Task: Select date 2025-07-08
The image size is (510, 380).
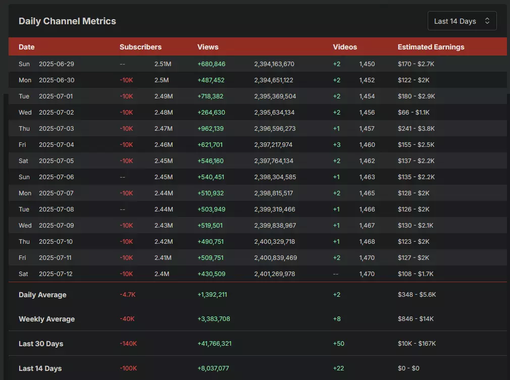Action: point(57,209)
